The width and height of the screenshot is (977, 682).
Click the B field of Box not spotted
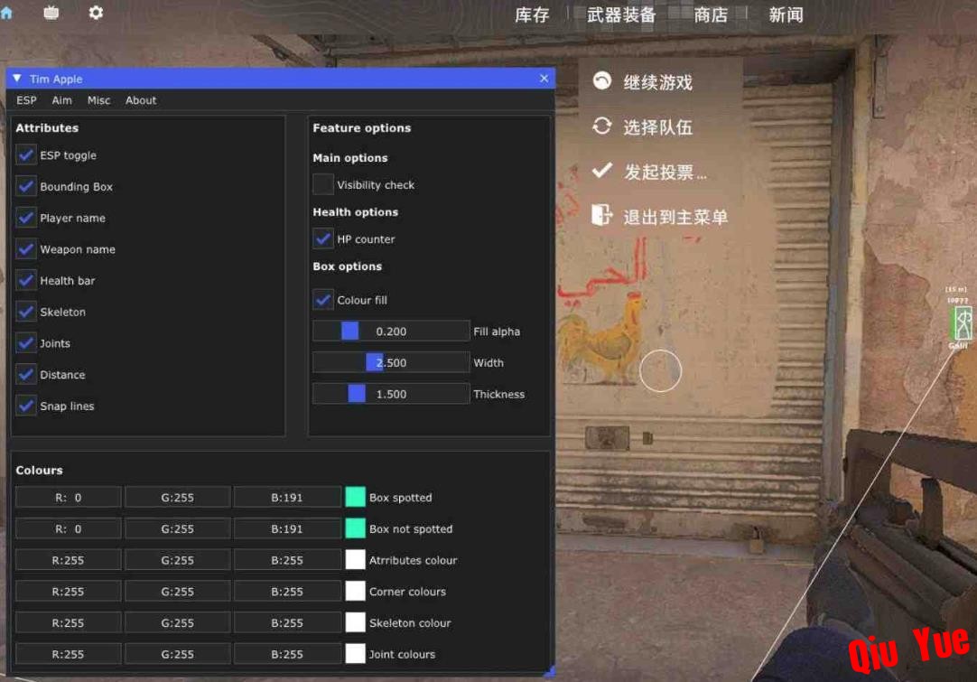pyautogui.click(x=287, y=528)
